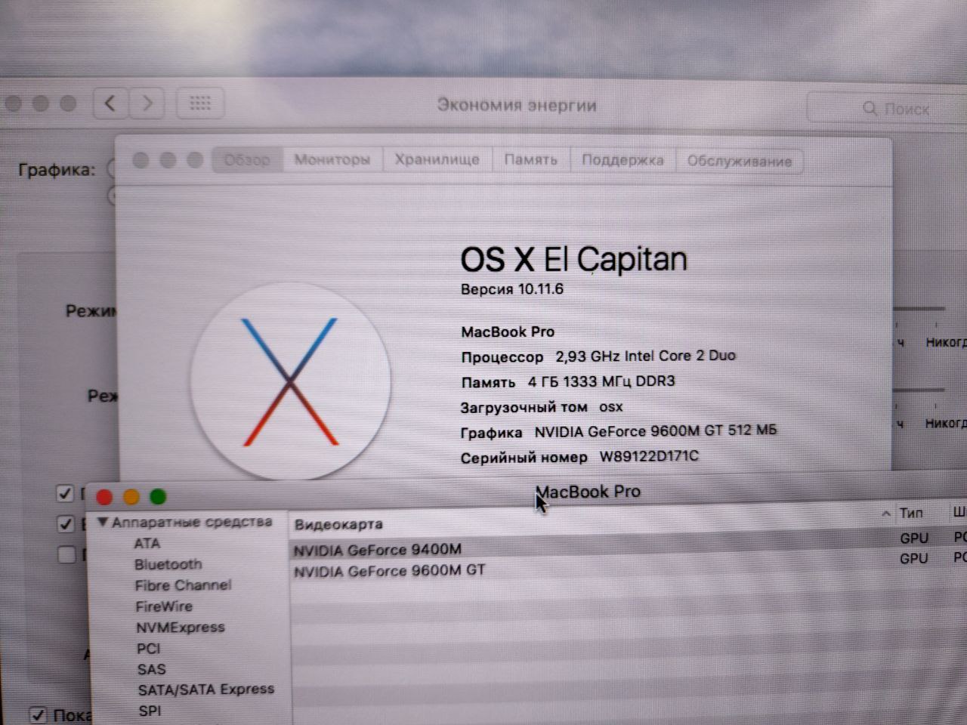
Task: Show all preferences with the grid button
Action: 200,103
